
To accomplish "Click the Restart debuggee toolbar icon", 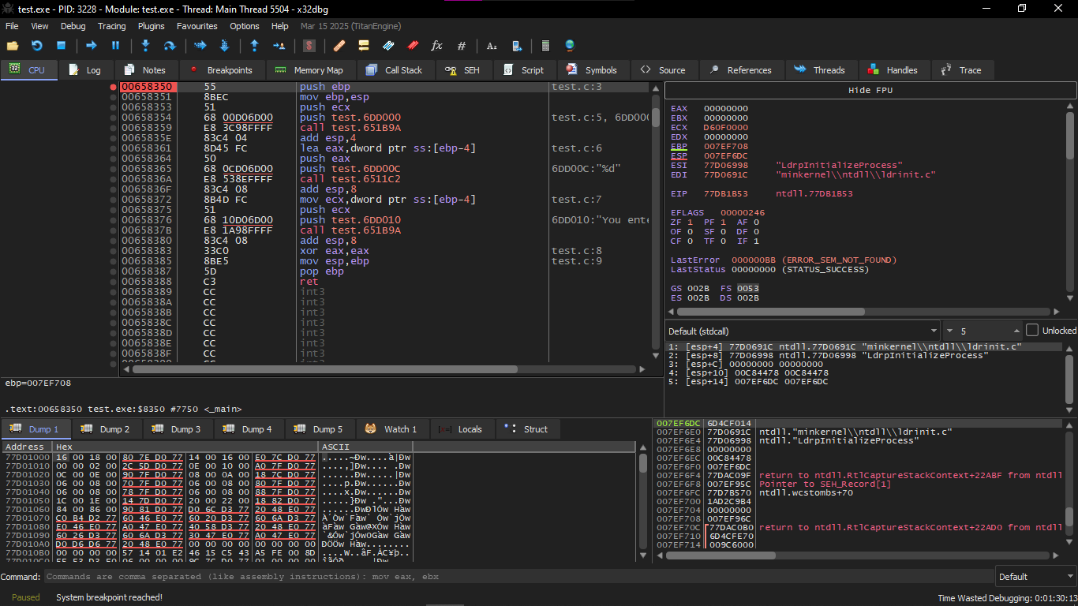I will (36, 46).
